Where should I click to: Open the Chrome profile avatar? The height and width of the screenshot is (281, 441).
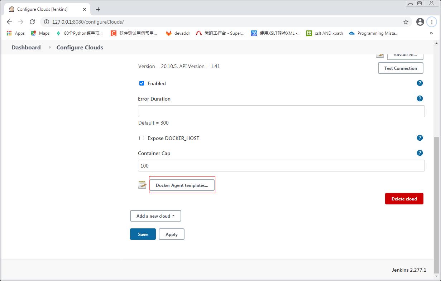tap(420, 22)
